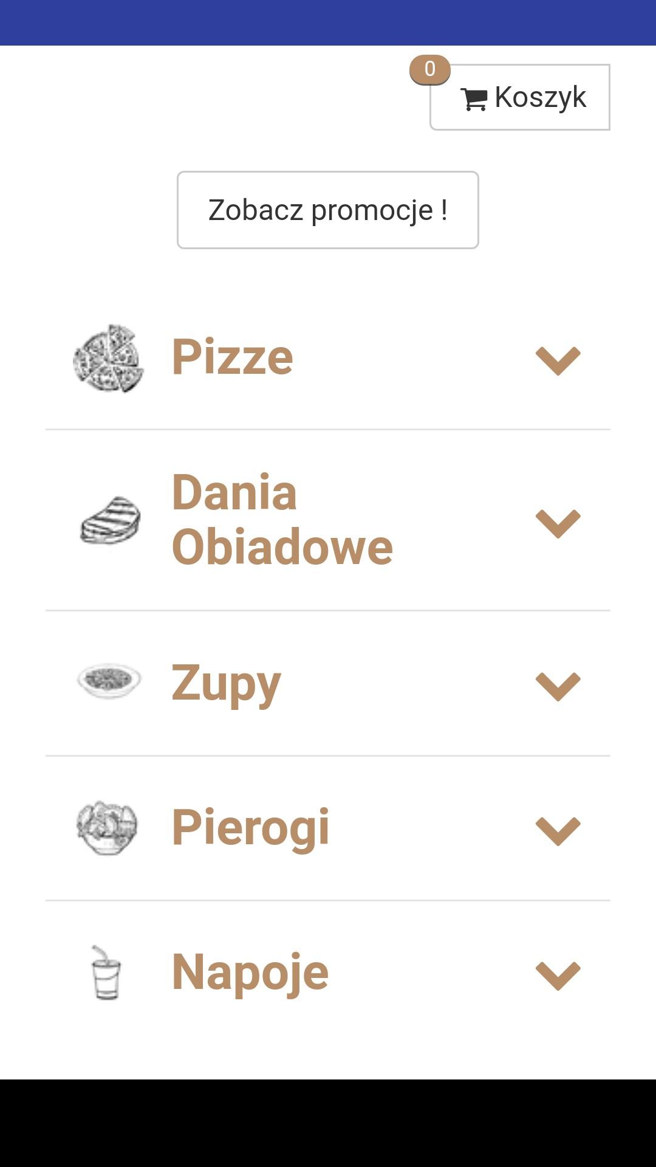Click the shopping cart icon in Koszyk
The image size is (656, 1167).
click(x=474, y=99)
